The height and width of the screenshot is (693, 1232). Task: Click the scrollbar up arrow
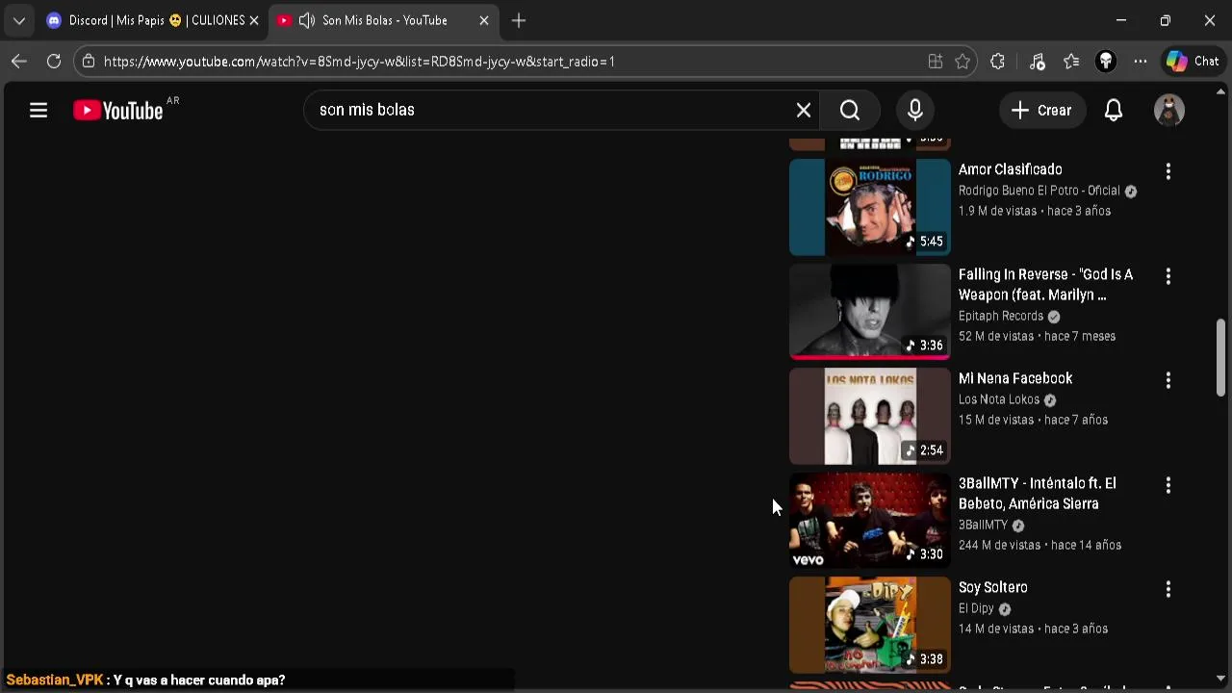[1221, 92]
